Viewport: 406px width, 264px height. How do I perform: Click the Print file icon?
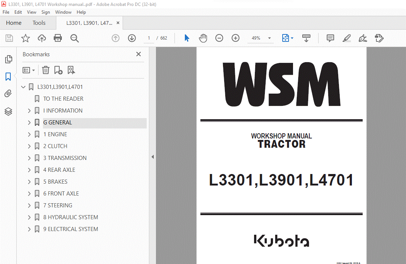tap(58, 38)
